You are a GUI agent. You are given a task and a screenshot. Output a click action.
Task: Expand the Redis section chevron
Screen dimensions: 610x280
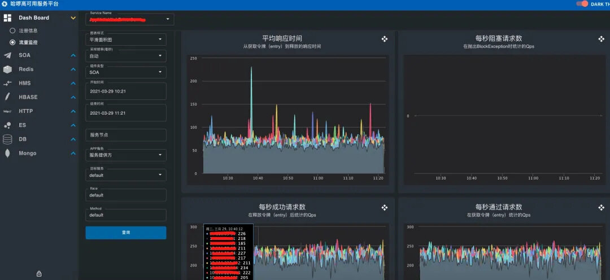click(73, 69)
